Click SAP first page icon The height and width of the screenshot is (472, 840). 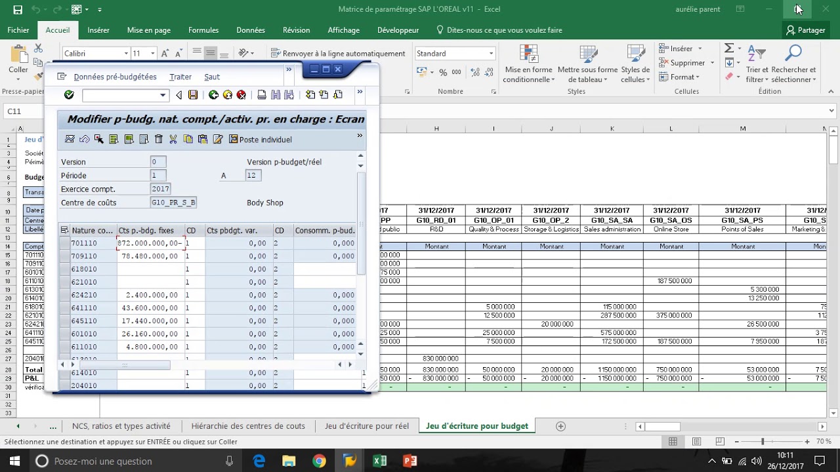click(x=310, y=95)
